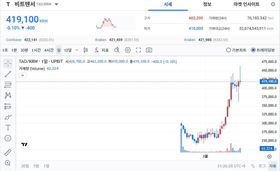Image resolution: width=280 pixels, height=171 pixels.
Task: Select the ruler measure tool
Action: (8, 152)
